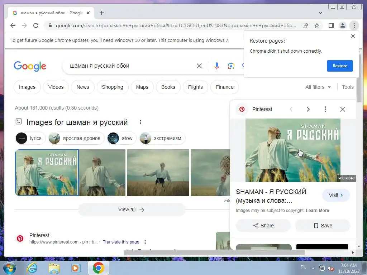The height and width of the screenshot is (275, 367).
Task: Open thumbnail of man standing in wheat field
Action: pos(158,172)
